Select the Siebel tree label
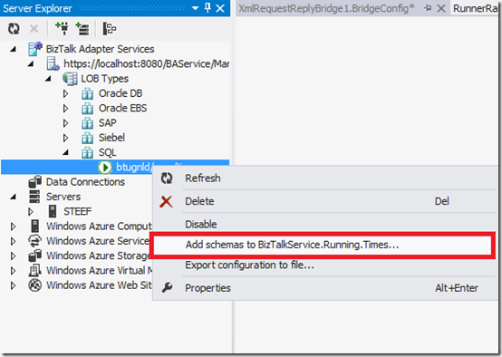The image size is (502, 357). pyautogui.click(x=111, y=138)
